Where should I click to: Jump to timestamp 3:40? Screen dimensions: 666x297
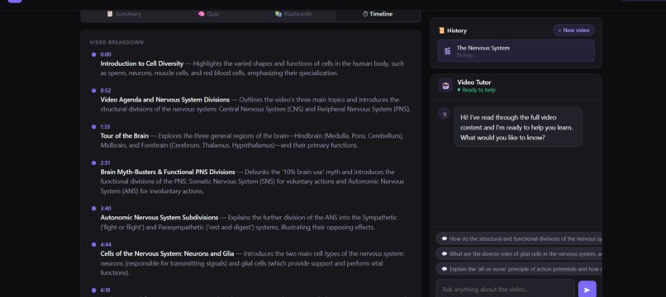click(x=106, y=209)
